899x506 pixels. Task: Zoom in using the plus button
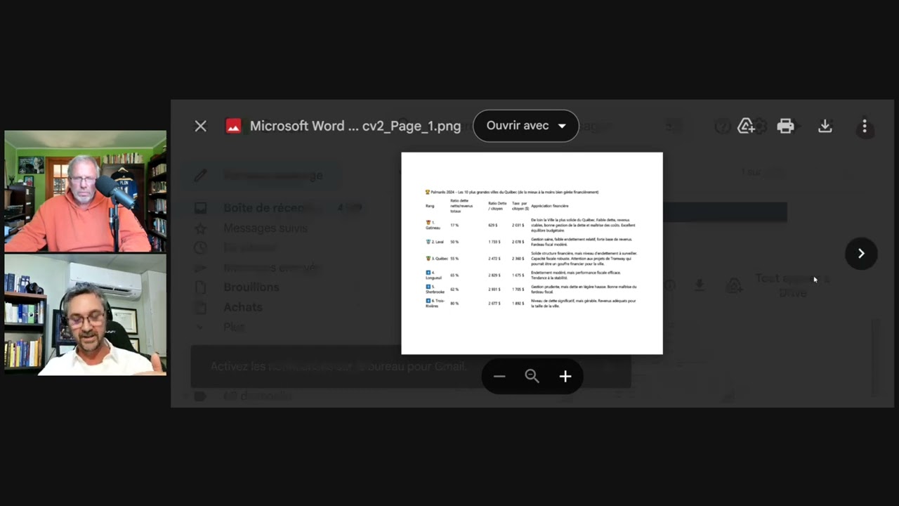click(x=565, y=377)
